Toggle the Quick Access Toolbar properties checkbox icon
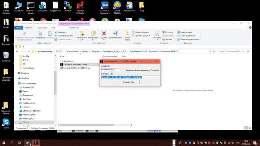 pos(16,47)
